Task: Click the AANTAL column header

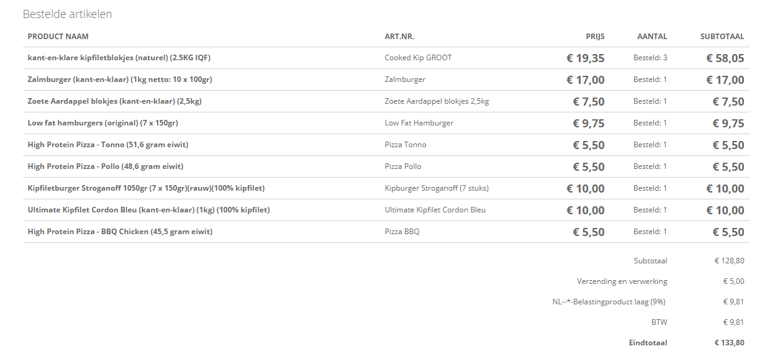Action: [652, 37]
